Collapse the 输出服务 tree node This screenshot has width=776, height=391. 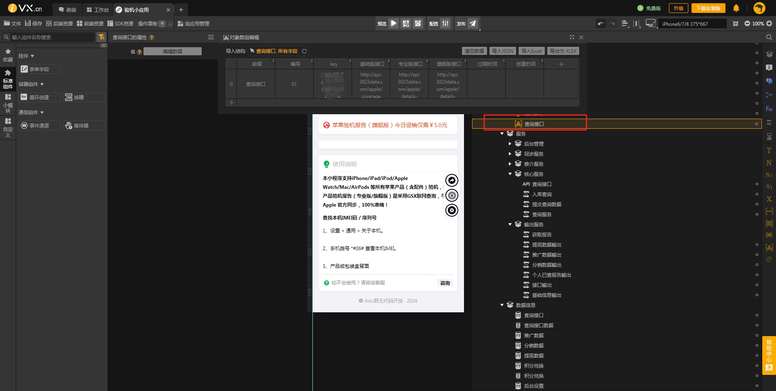(510, 224)
